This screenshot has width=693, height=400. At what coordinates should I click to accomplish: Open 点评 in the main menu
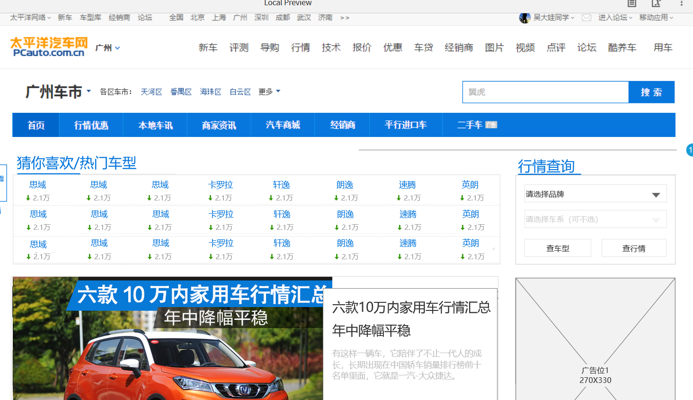(x=556, y=47)
